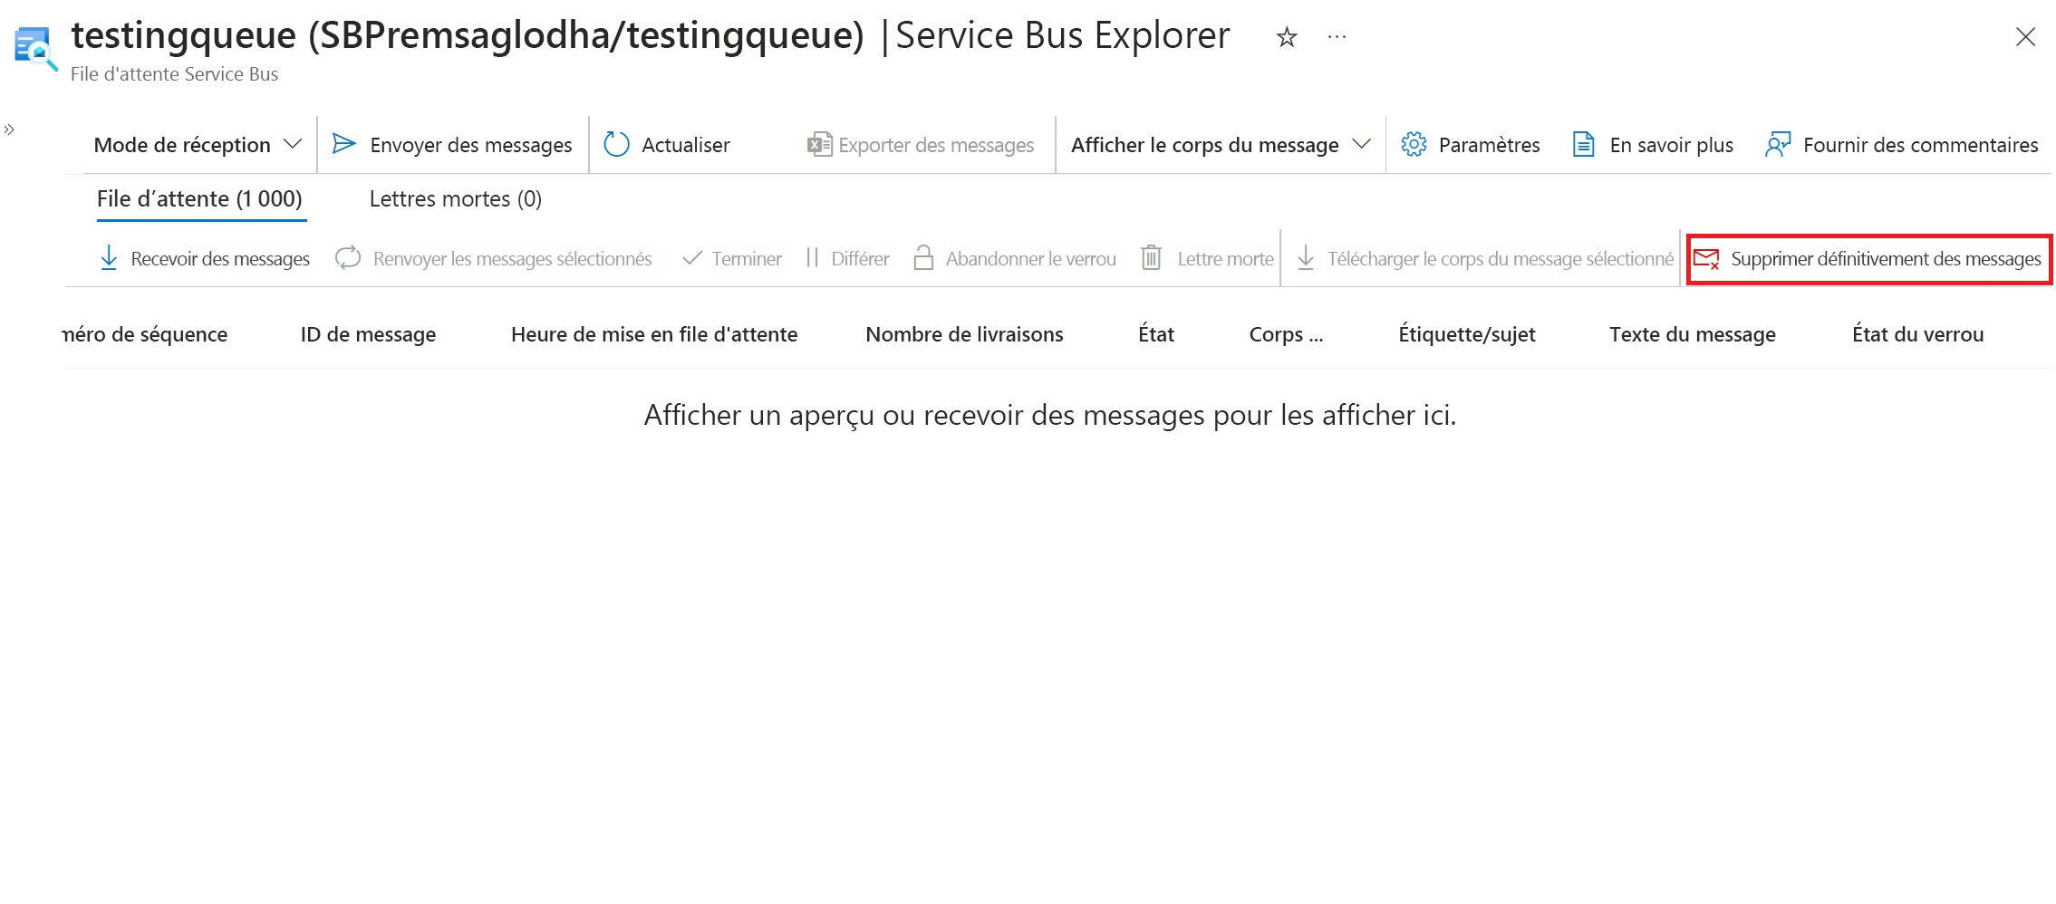The height and width of the screenshot is (904, 2056).
Task: Click the download message body arrow icon
Action: point(1306,258)
